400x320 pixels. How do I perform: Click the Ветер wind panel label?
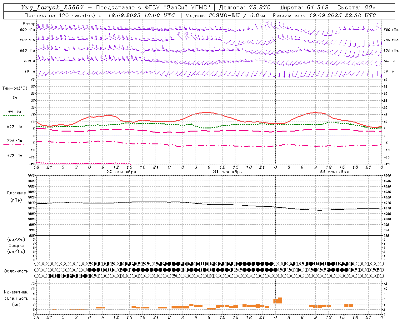tap(29, 24)
